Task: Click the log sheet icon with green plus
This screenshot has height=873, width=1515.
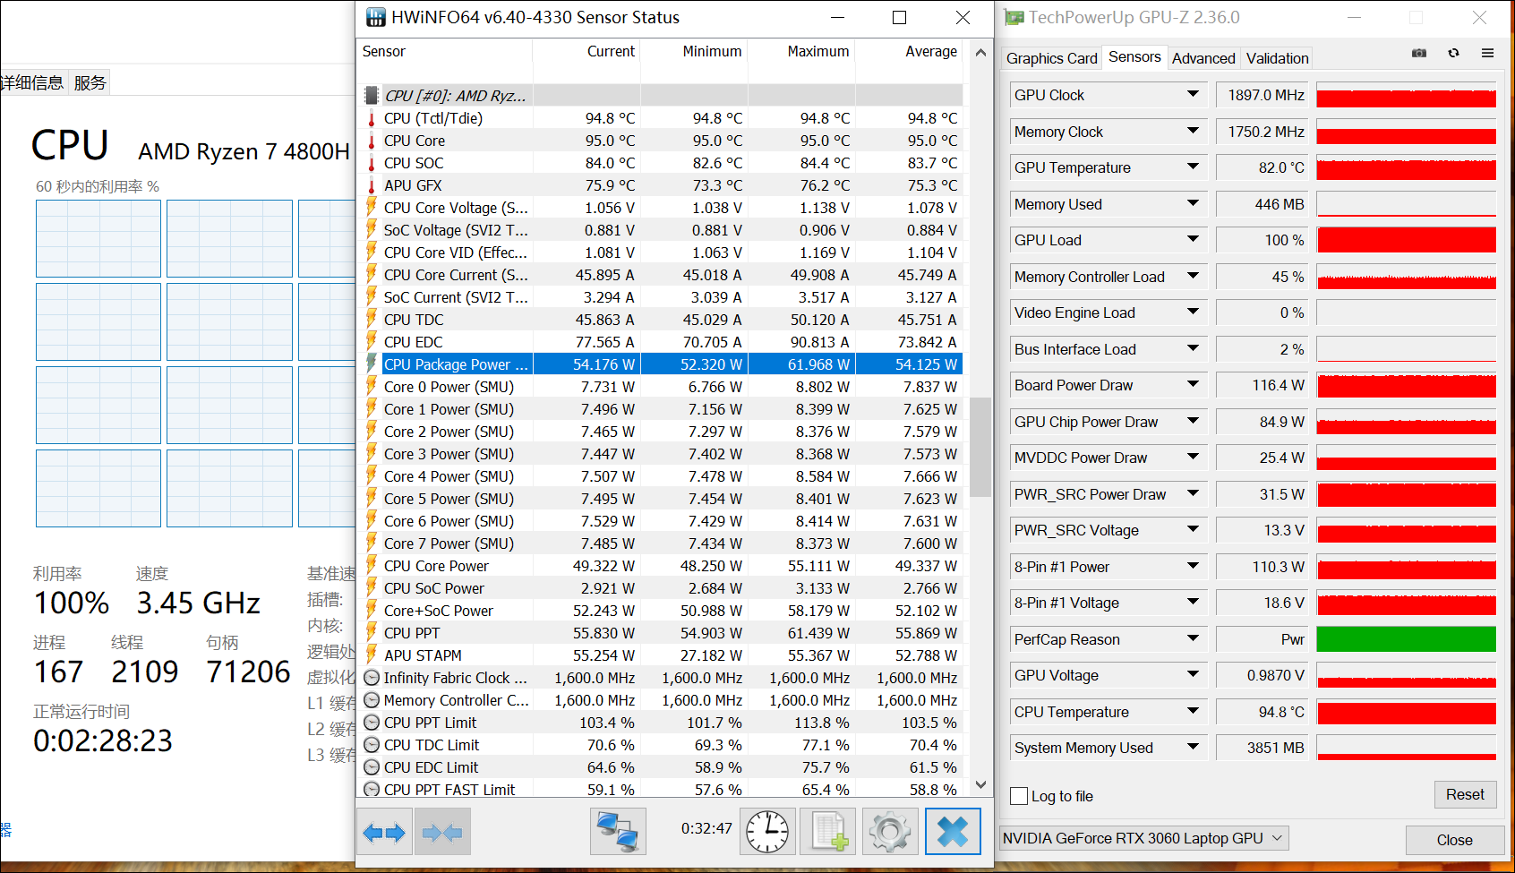Action: tap(828, 832)
